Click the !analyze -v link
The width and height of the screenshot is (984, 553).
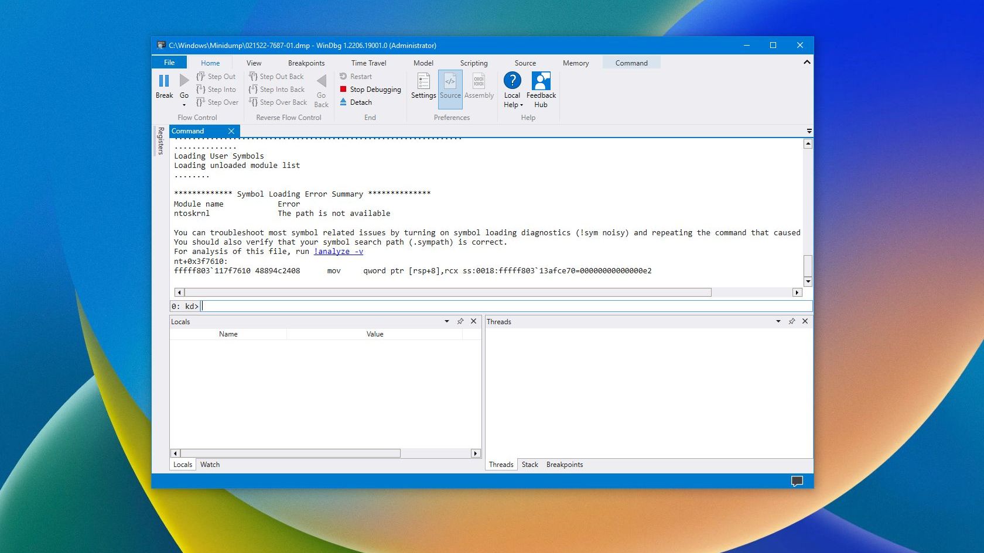tap(339, 252)
